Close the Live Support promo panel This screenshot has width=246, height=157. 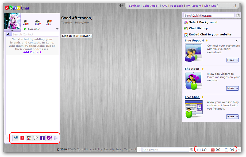237,41
